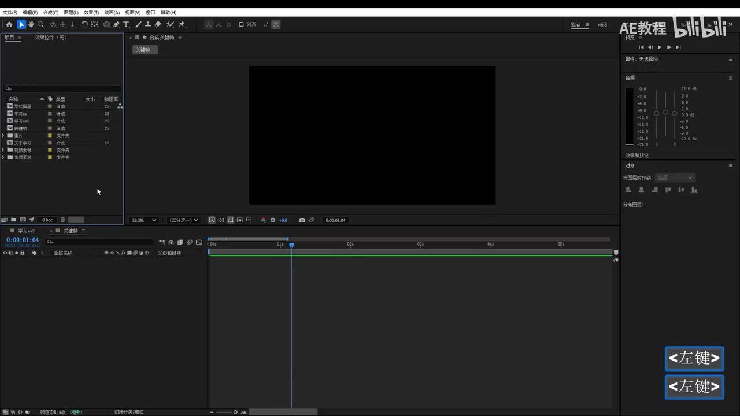Open the graph editor in timeline
This screenshot has width=740, height=416.
pyautogui.click(x=199, y=242)
